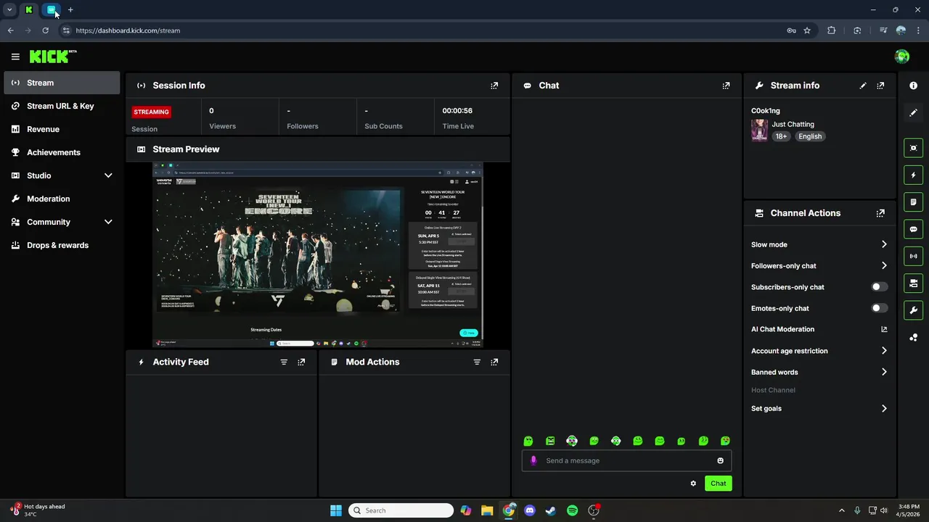Edit stream info with pencil icon
This screenshot has width=929, height=522.
pos(863,86)
